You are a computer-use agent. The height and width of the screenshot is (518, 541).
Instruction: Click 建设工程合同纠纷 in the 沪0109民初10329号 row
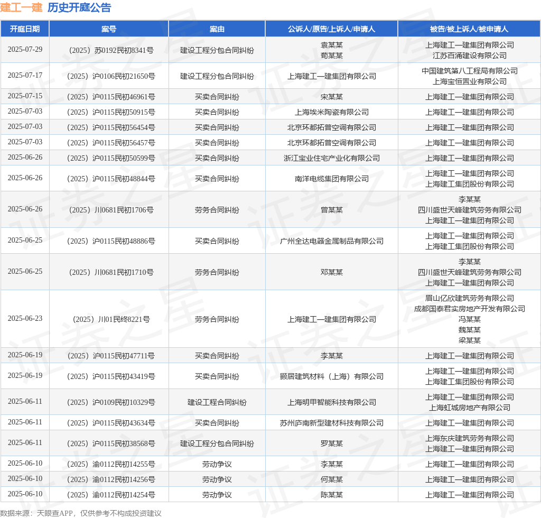point(217,402)
